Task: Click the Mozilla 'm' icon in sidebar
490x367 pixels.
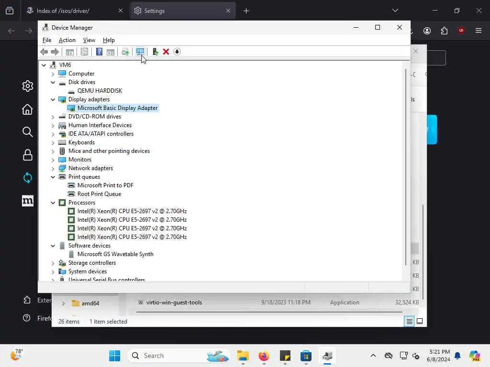Action: click(x=27, y=201)
